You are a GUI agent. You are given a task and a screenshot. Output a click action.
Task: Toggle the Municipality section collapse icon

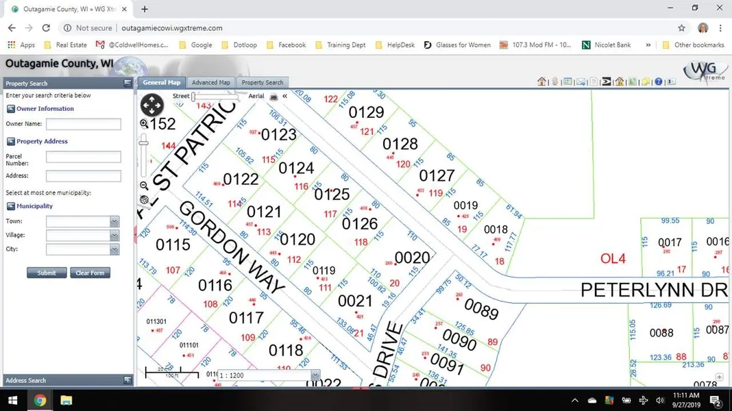coord(11,206)
